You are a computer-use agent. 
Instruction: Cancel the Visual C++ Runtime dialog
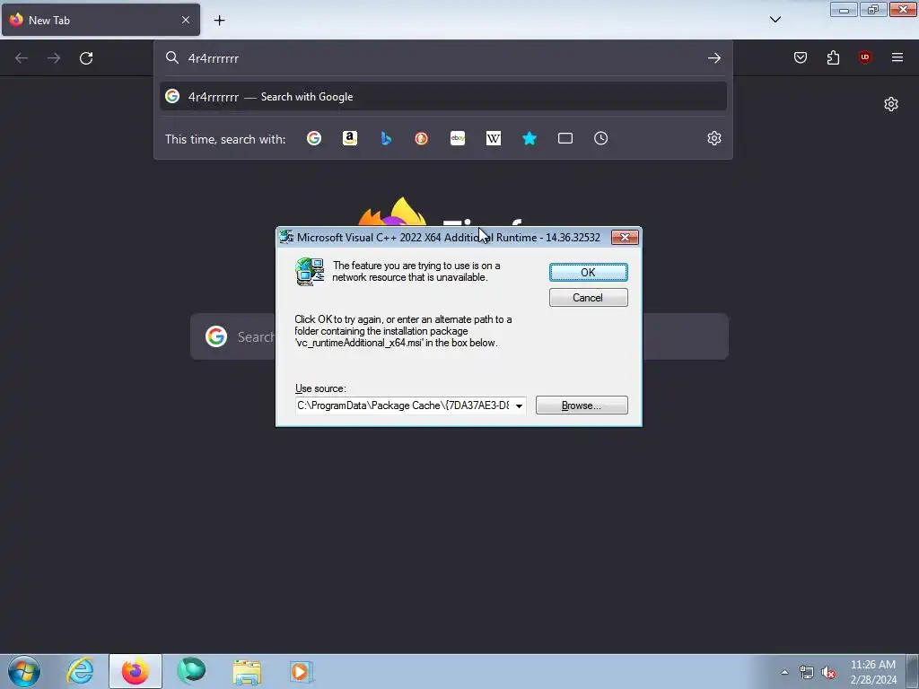coord(588,298)
